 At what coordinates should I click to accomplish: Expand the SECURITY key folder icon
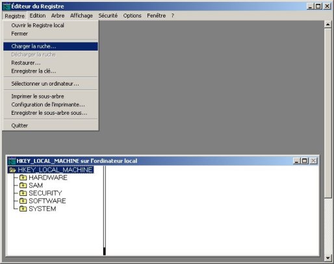click(23, 193)
